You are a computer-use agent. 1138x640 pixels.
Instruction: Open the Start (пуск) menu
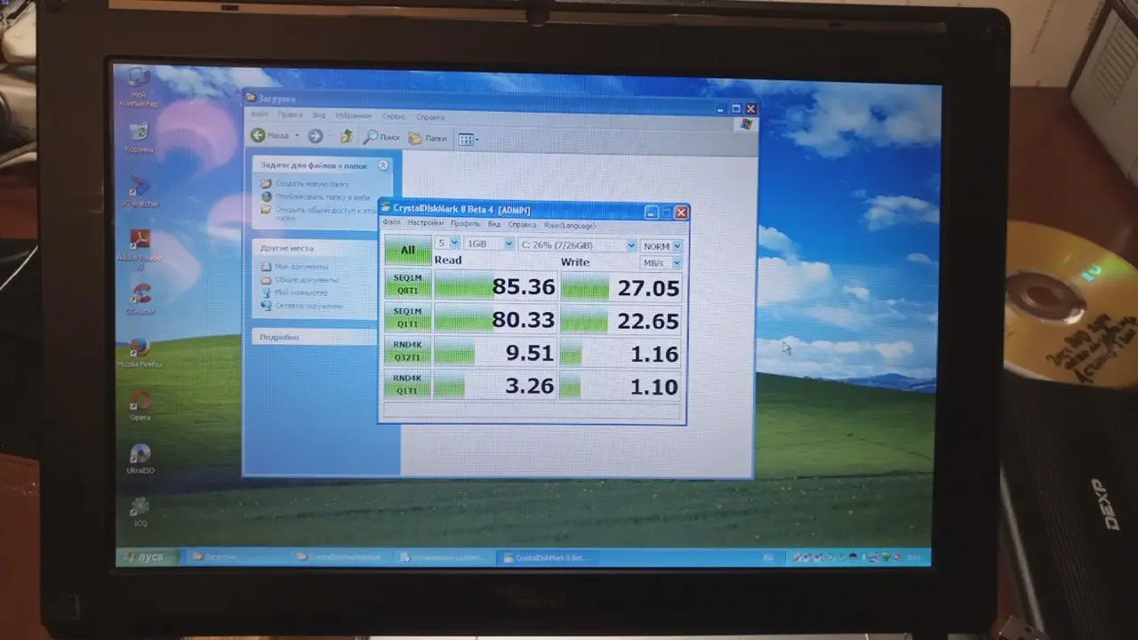pyautogui.click(x=146, y=557)
